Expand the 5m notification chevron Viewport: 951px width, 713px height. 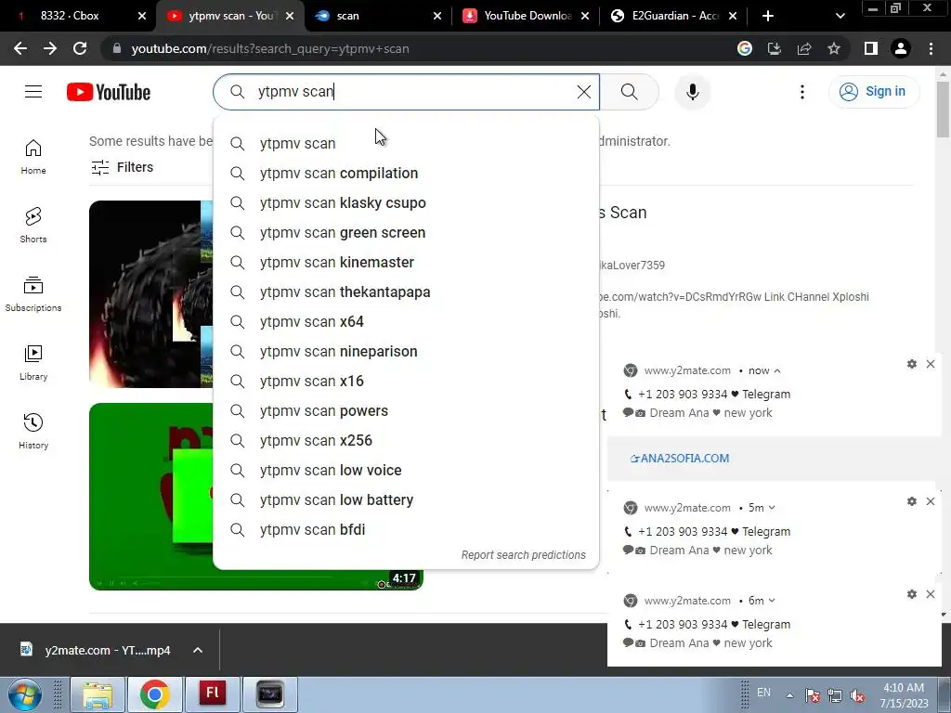[x=772, y=508]
